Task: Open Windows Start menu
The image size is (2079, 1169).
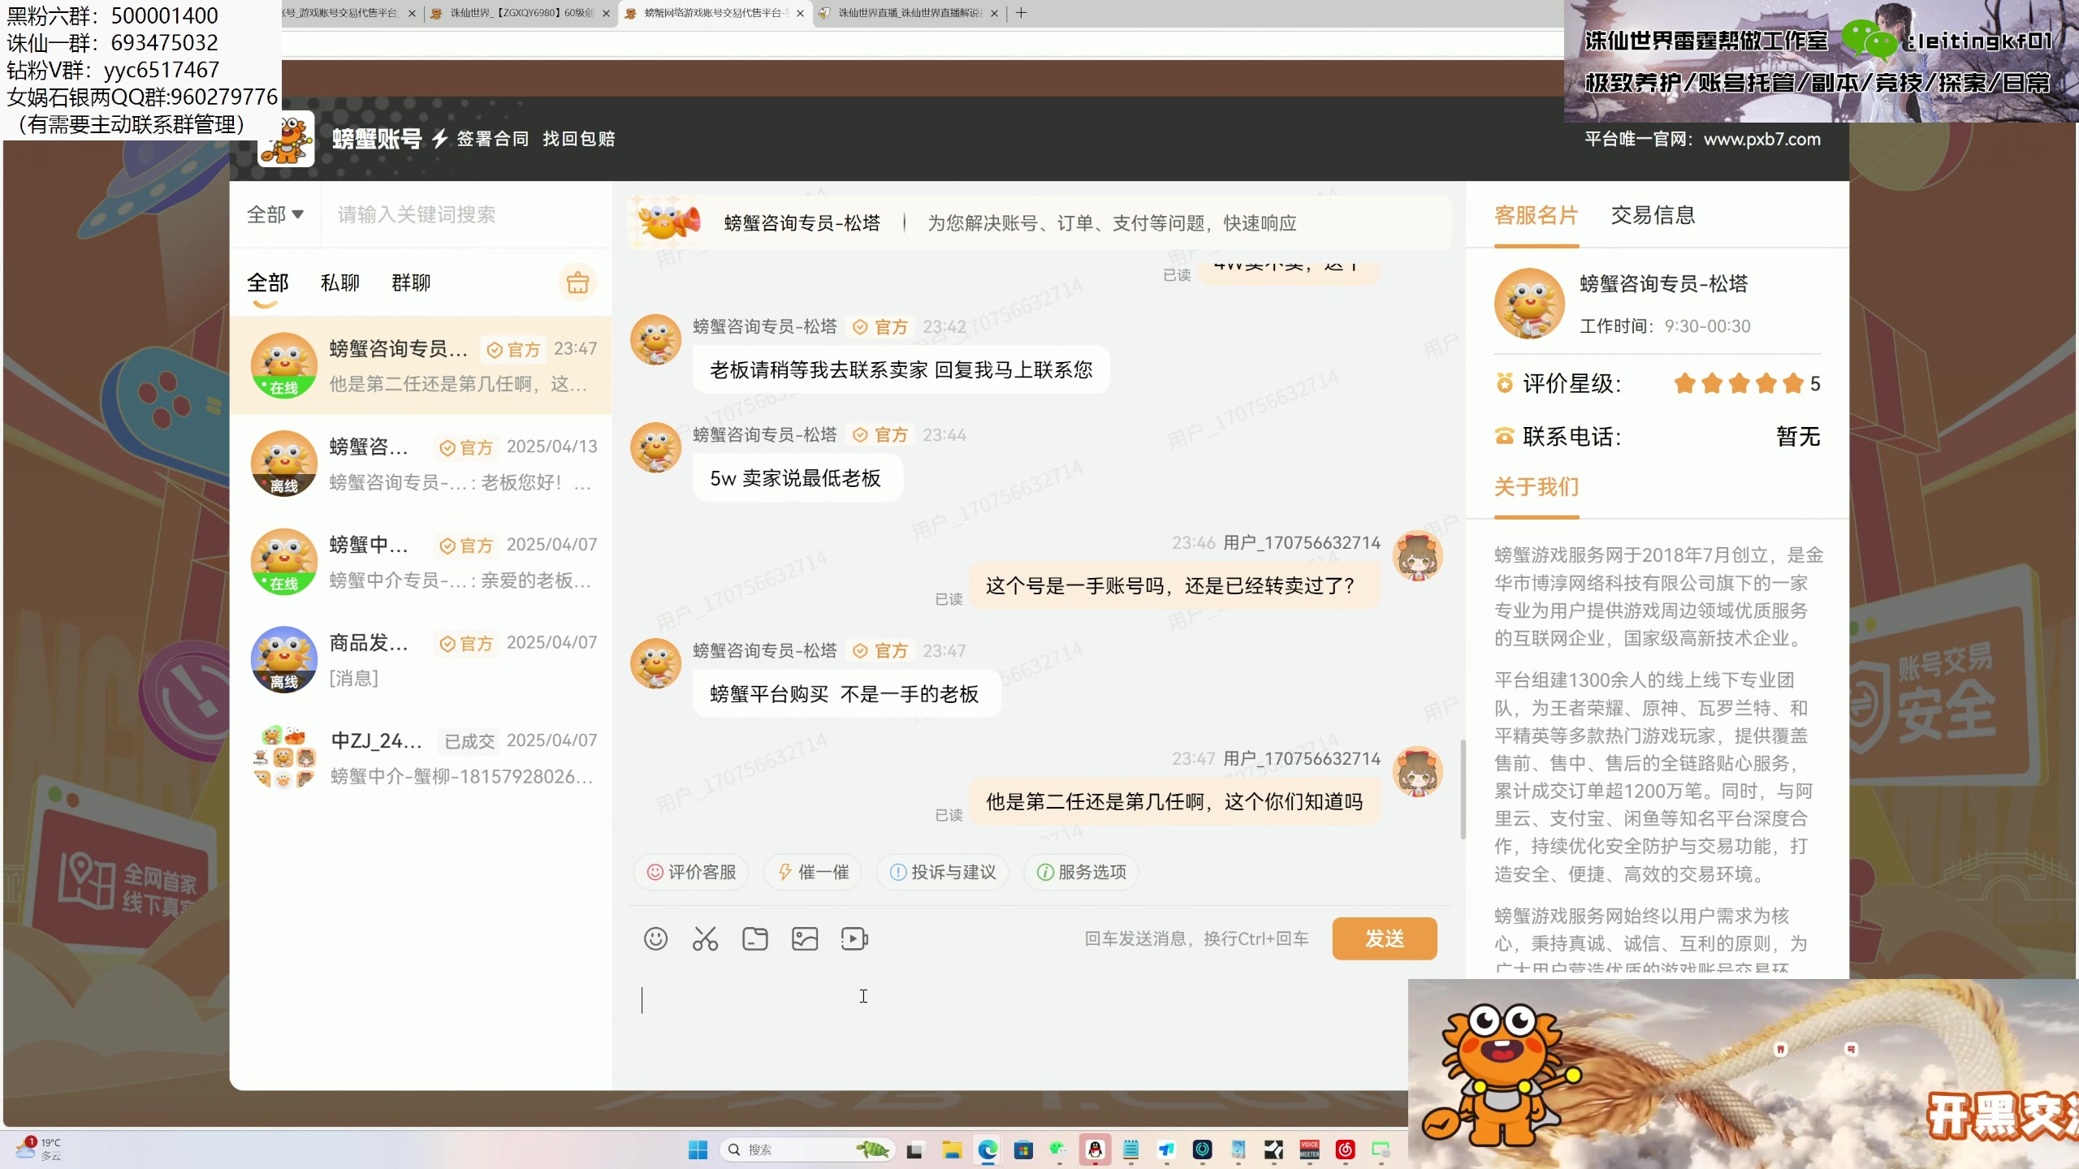Action: [698, 1150]
